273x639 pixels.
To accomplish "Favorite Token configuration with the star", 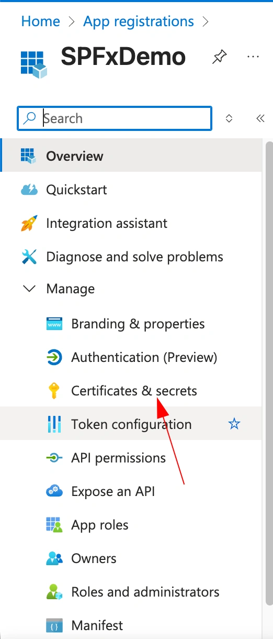I will click(234, 424).
